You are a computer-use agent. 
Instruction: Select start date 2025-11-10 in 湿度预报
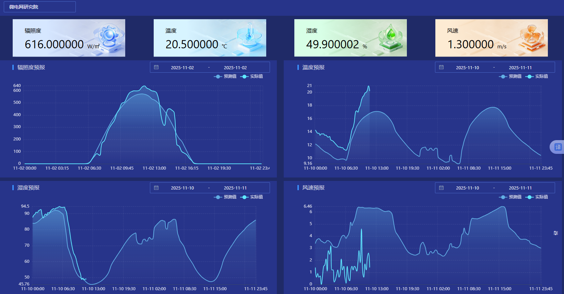point(183,188)
